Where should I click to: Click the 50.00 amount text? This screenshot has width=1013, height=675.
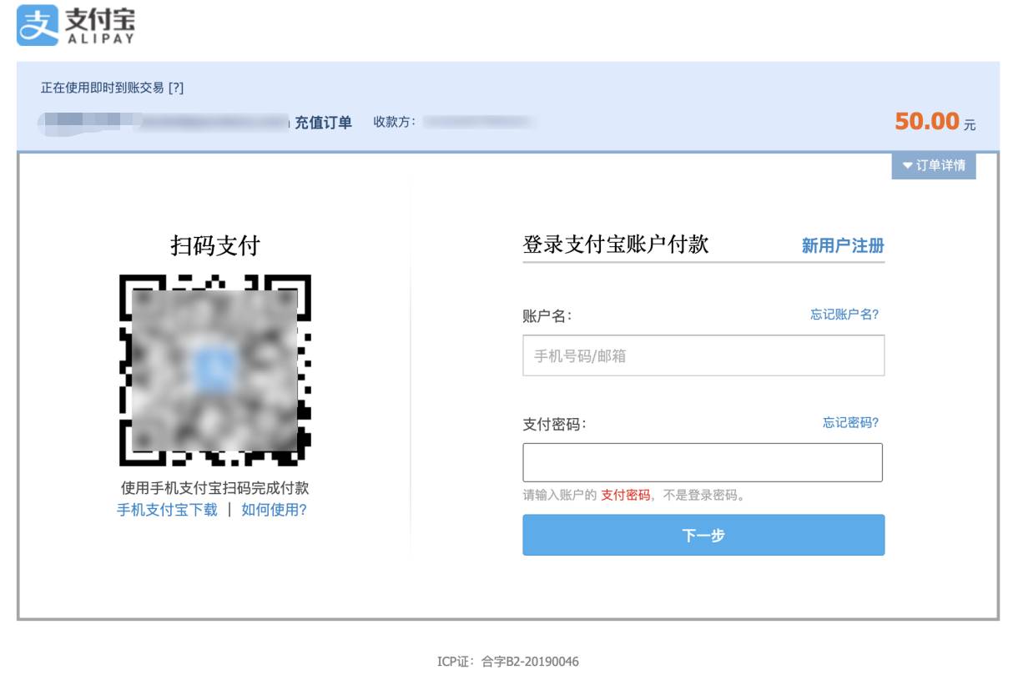coord(927,121)
